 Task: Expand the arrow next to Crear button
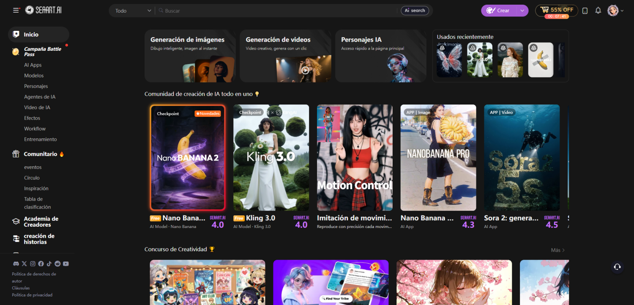click(522, 11)
